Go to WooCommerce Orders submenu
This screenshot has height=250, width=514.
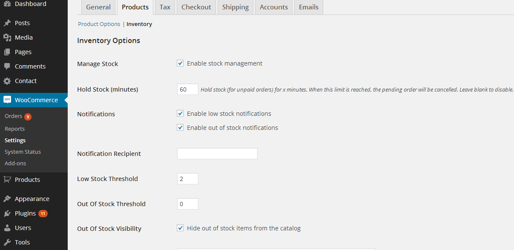(13, 116)
